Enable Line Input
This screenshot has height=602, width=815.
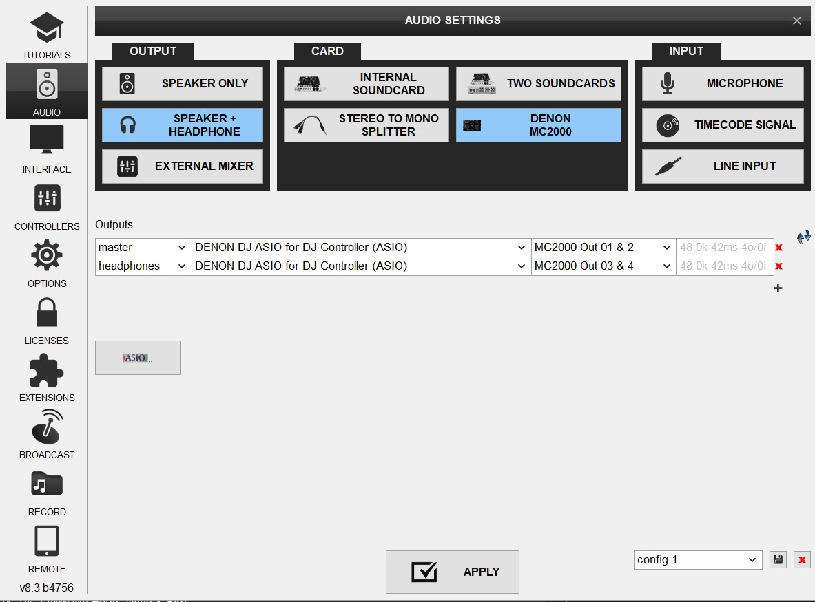click(x=723, y=166)
